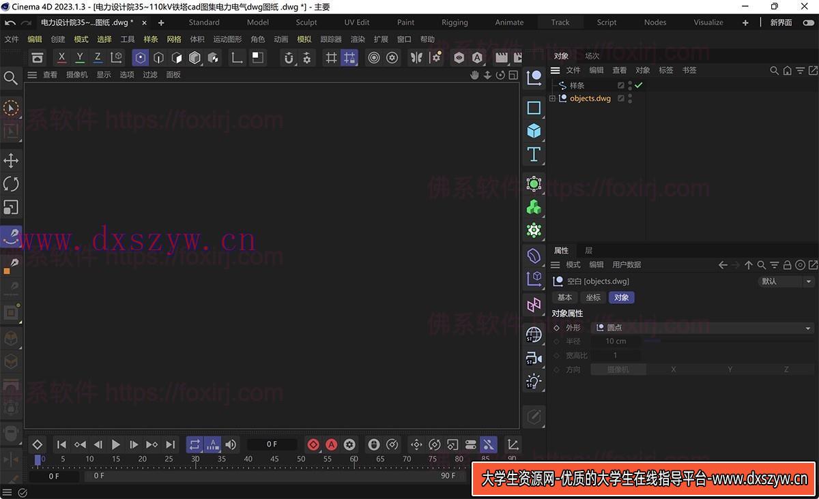Open the viewport hamburger menu
819x499 pixels.
click(32, 75)
